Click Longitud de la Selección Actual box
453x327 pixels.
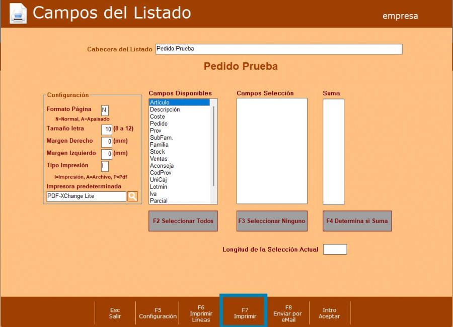pos(335,250)
